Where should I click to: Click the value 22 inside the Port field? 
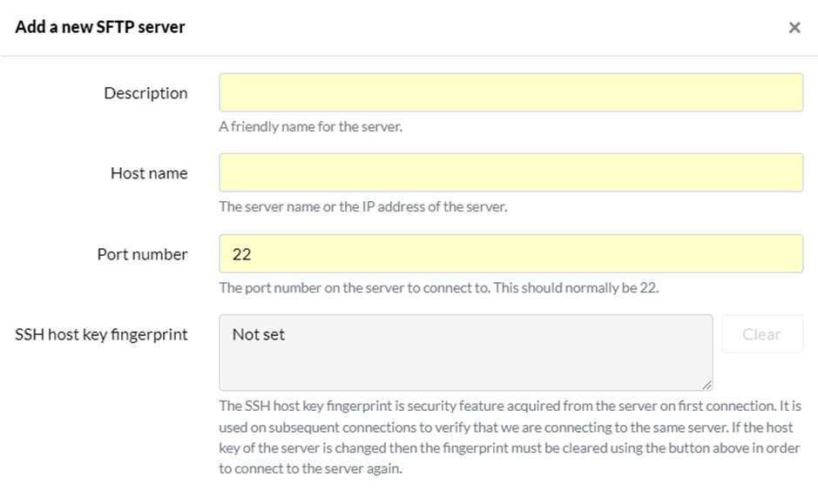[241, 254]
